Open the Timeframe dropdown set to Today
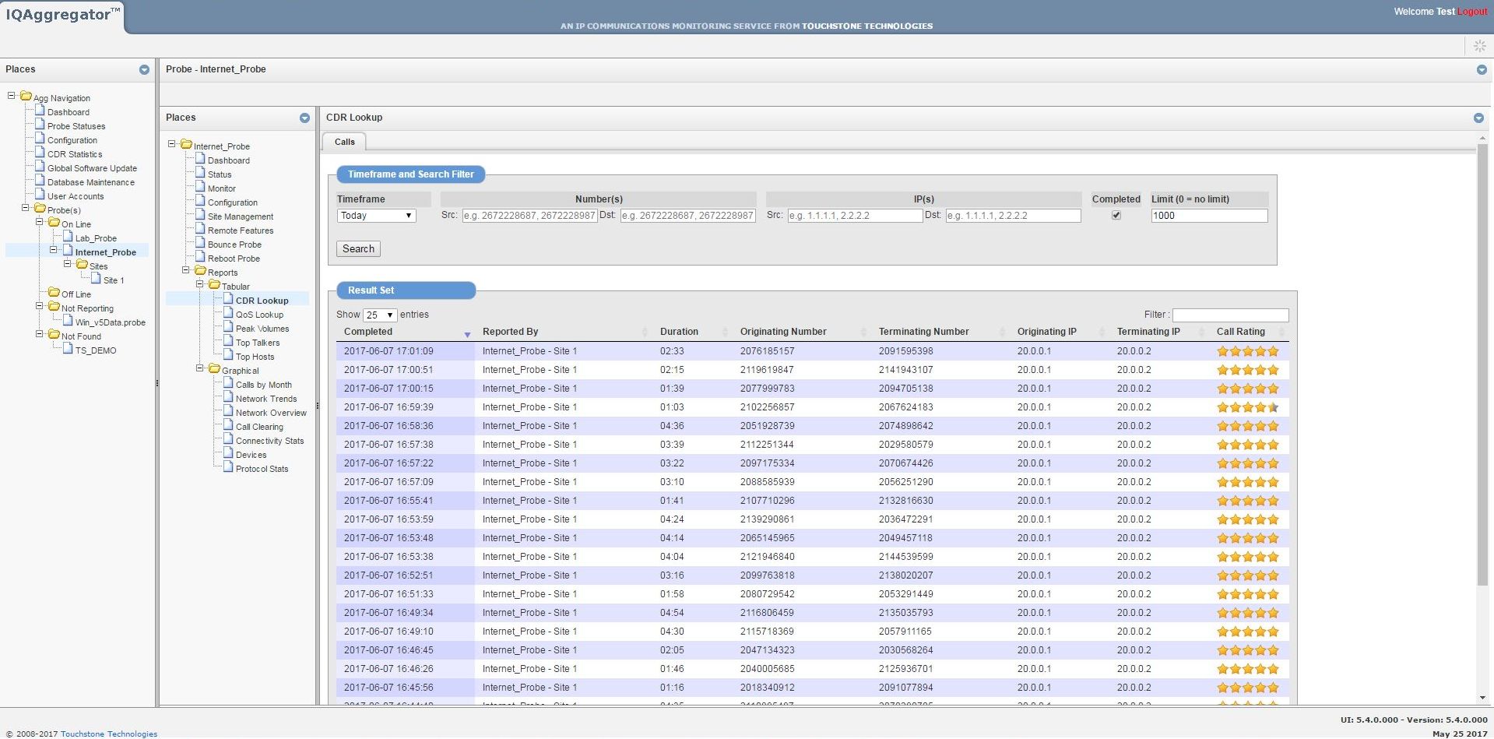 [377, 216]
